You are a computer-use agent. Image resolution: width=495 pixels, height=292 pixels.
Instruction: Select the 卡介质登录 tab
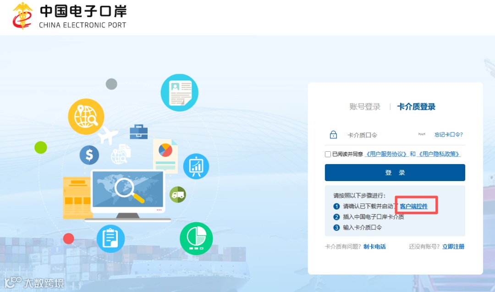tap(416, 107)
